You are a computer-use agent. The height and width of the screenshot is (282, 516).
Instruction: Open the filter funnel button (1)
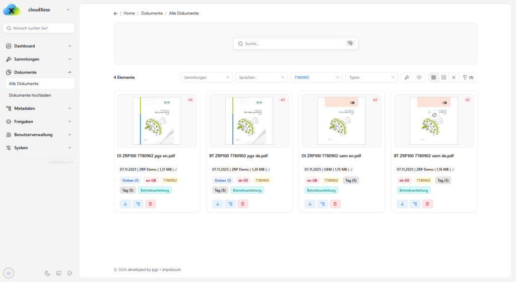click(x=468, y=77)
